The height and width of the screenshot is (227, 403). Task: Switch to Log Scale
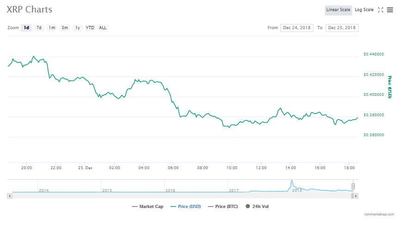click(x=364, y=10)
